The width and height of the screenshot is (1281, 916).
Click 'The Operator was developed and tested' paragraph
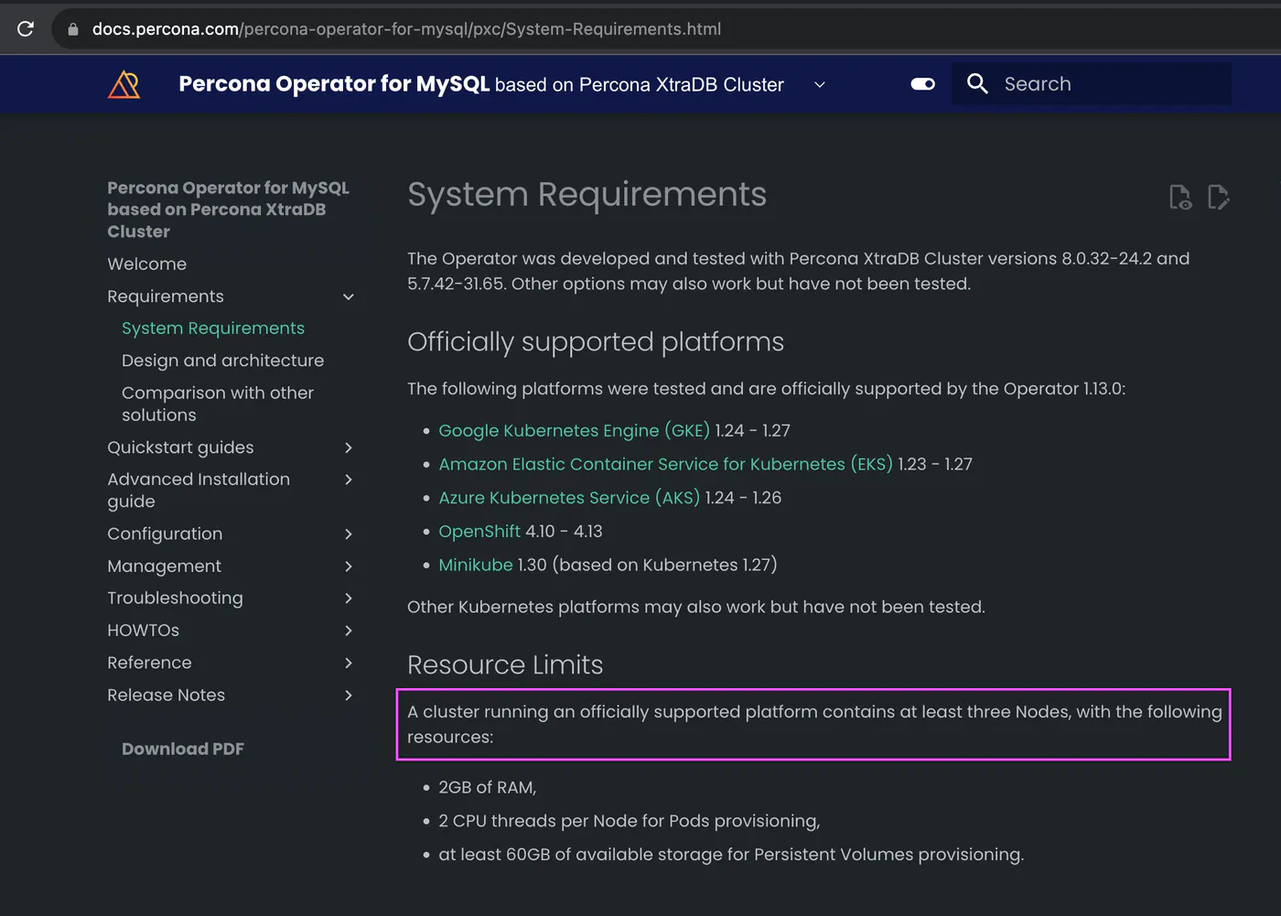coord(799,271)
